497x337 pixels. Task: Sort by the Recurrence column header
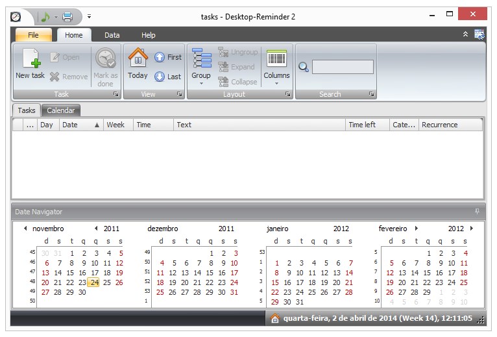coord(450,125)
